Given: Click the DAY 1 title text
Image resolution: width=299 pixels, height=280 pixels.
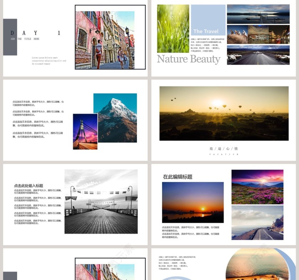Looking at the screenshot, I should (35, 33).
